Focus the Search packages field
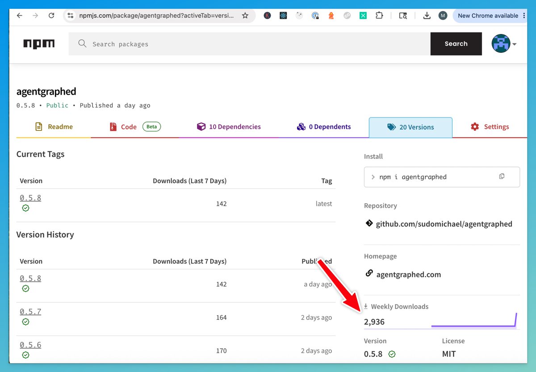Screen dimensions: 536x372 point(249,44)
